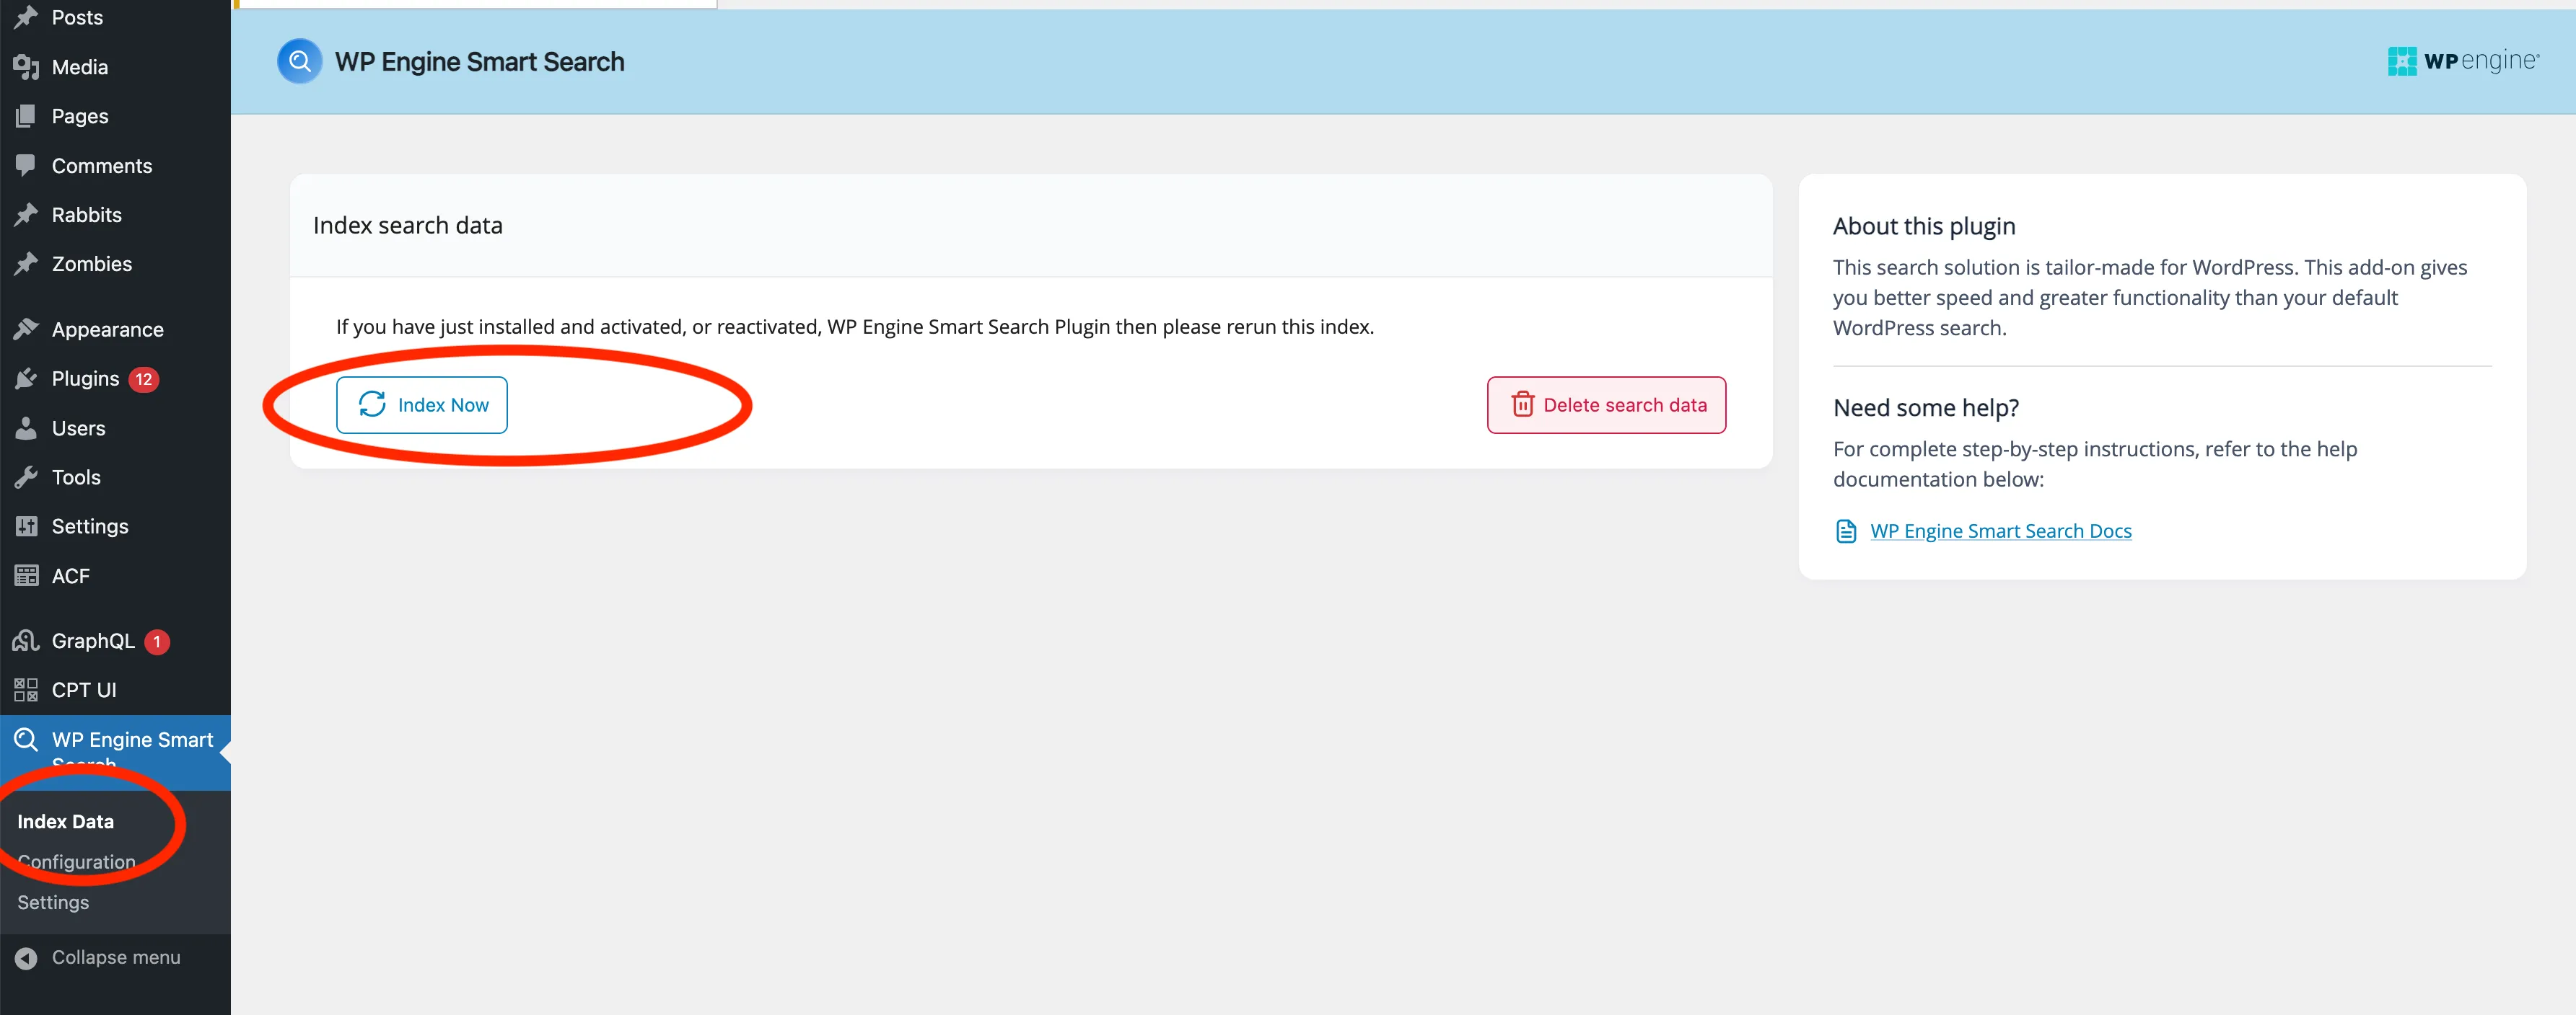Image resolution: width=2576 pixels, height=1015 pixels.
Task: Click the Index Now button
Action: pos(421,404)
